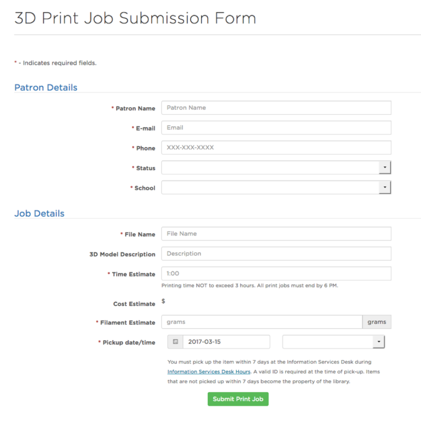
Task: Click into the E-mail input box
Action: [276, 127]
